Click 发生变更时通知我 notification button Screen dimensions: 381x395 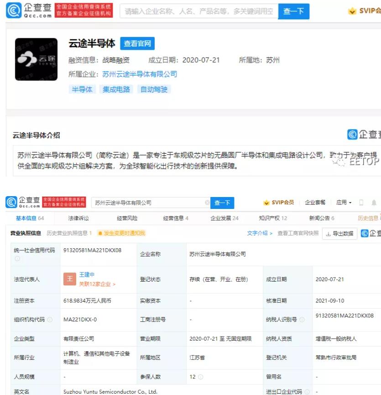click(122, 233)
